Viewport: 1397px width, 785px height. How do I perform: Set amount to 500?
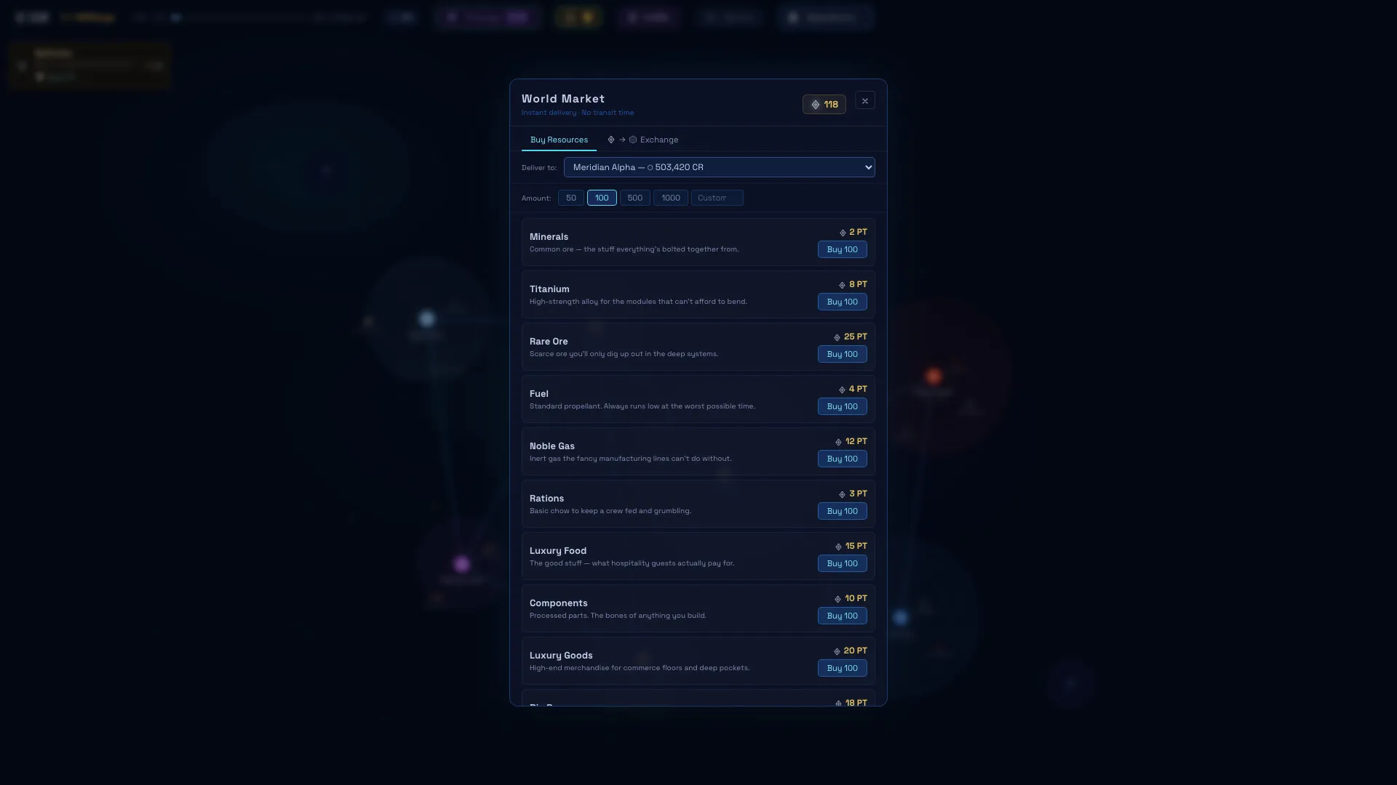point(635,198)
